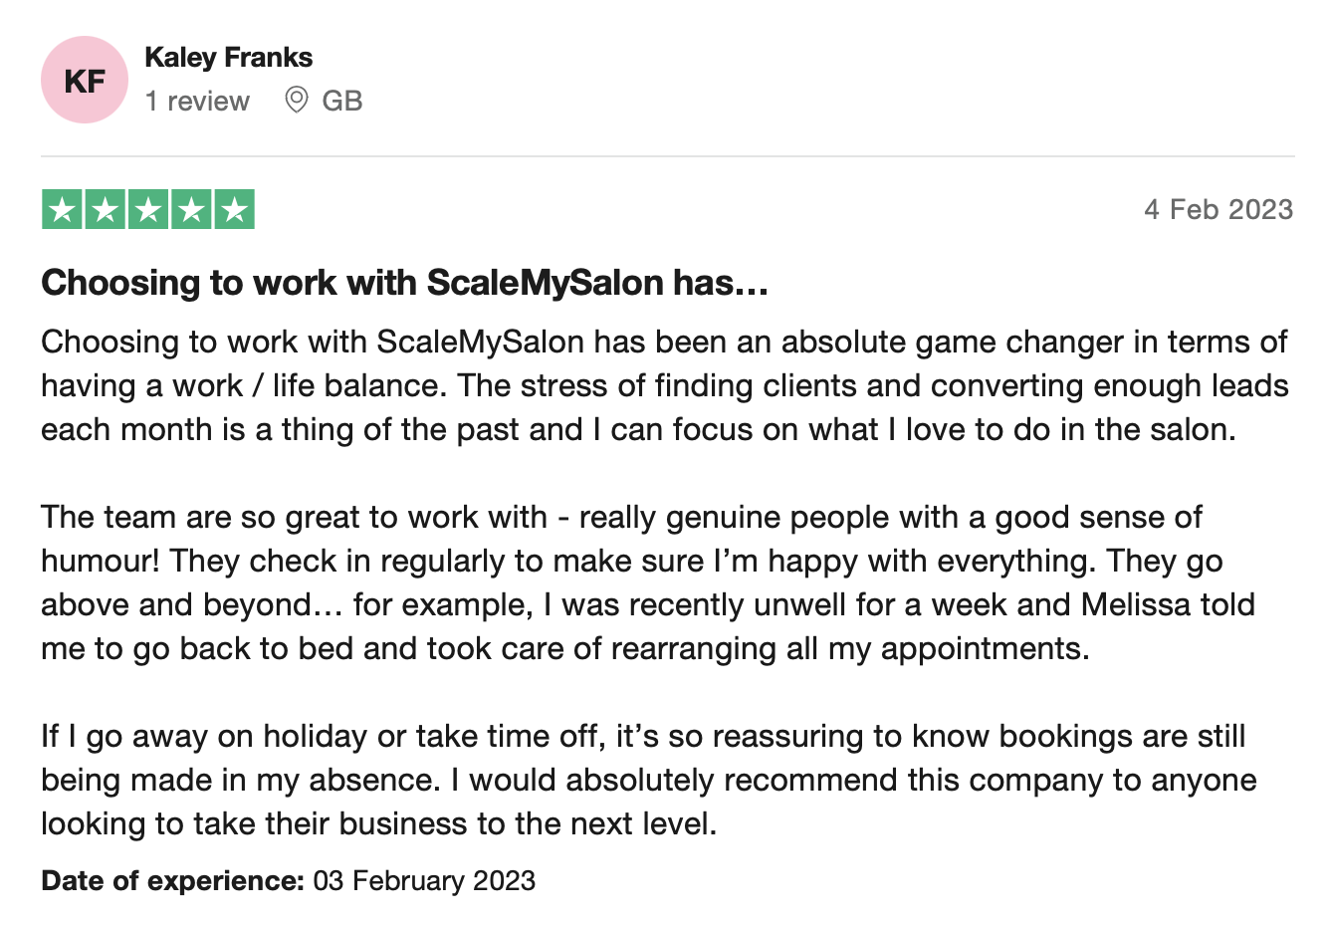
Task: Click the GB country label
Action: pyautogui.click(x=342, y=101)
